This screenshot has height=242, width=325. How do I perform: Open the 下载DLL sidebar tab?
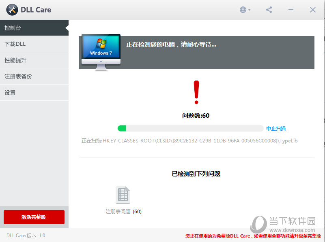34,44
